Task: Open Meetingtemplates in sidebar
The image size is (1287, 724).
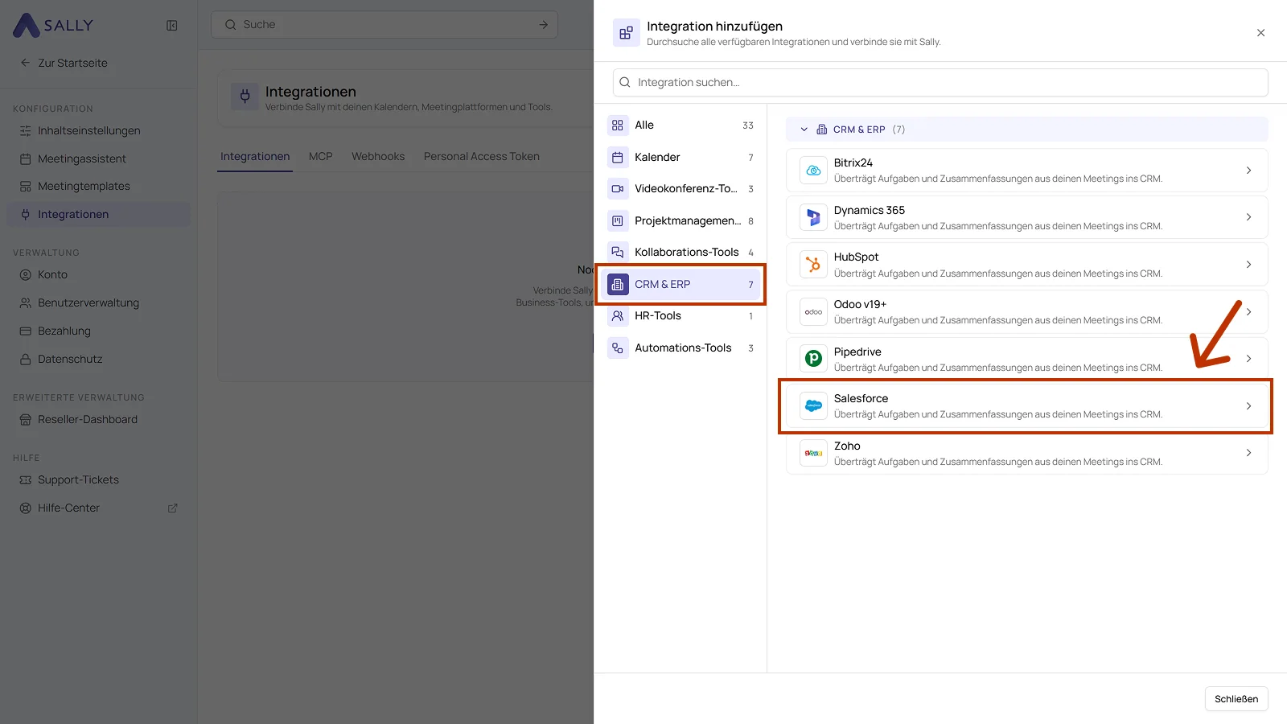Action: coord(98,187)
